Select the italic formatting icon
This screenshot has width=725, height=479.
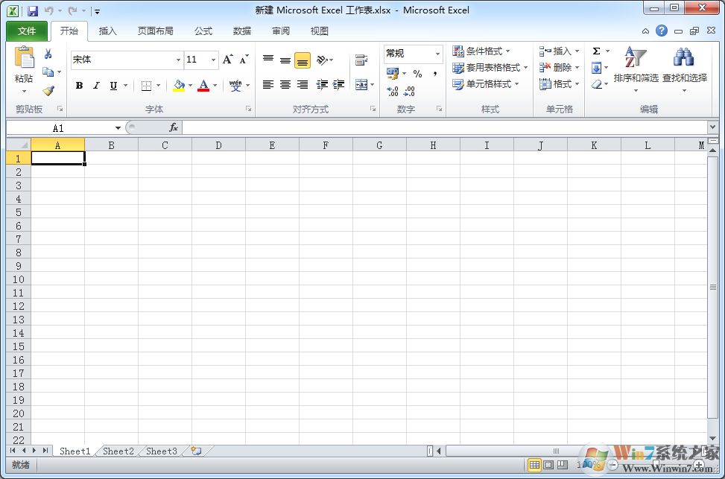point(96,85)
